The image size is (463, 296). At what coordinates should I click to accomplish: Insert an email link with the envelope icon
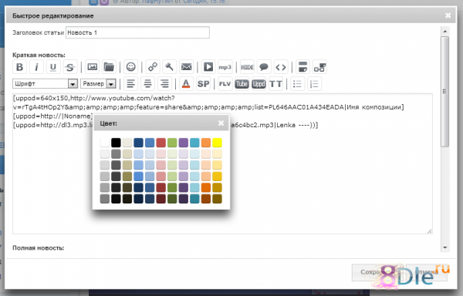(x=186, y=67)
